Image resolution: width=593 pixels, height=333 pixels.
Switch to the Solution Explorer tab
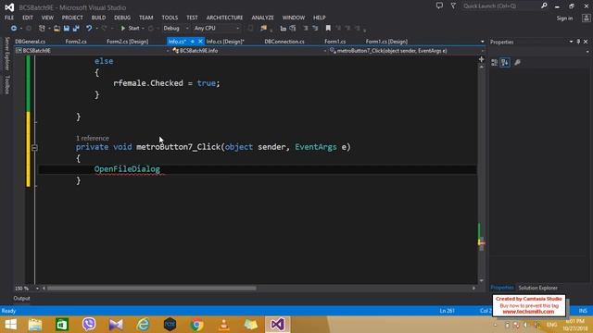click(x=537, y=288)
